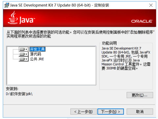Click the install path D:\软件安装\jdk\
158x119 pixels.
pyautogui.click(x=19, y=94)
